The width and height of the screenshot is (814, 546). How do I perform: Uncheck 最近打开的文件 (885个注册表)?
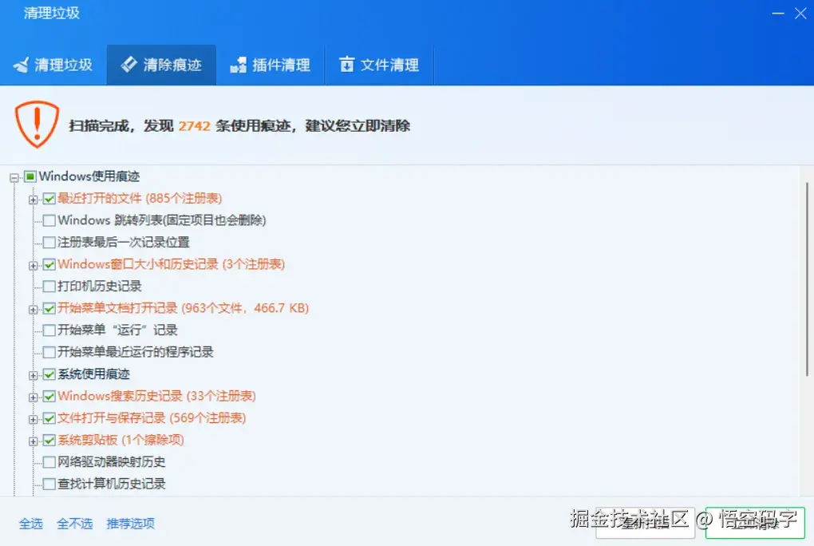[49, 198]
